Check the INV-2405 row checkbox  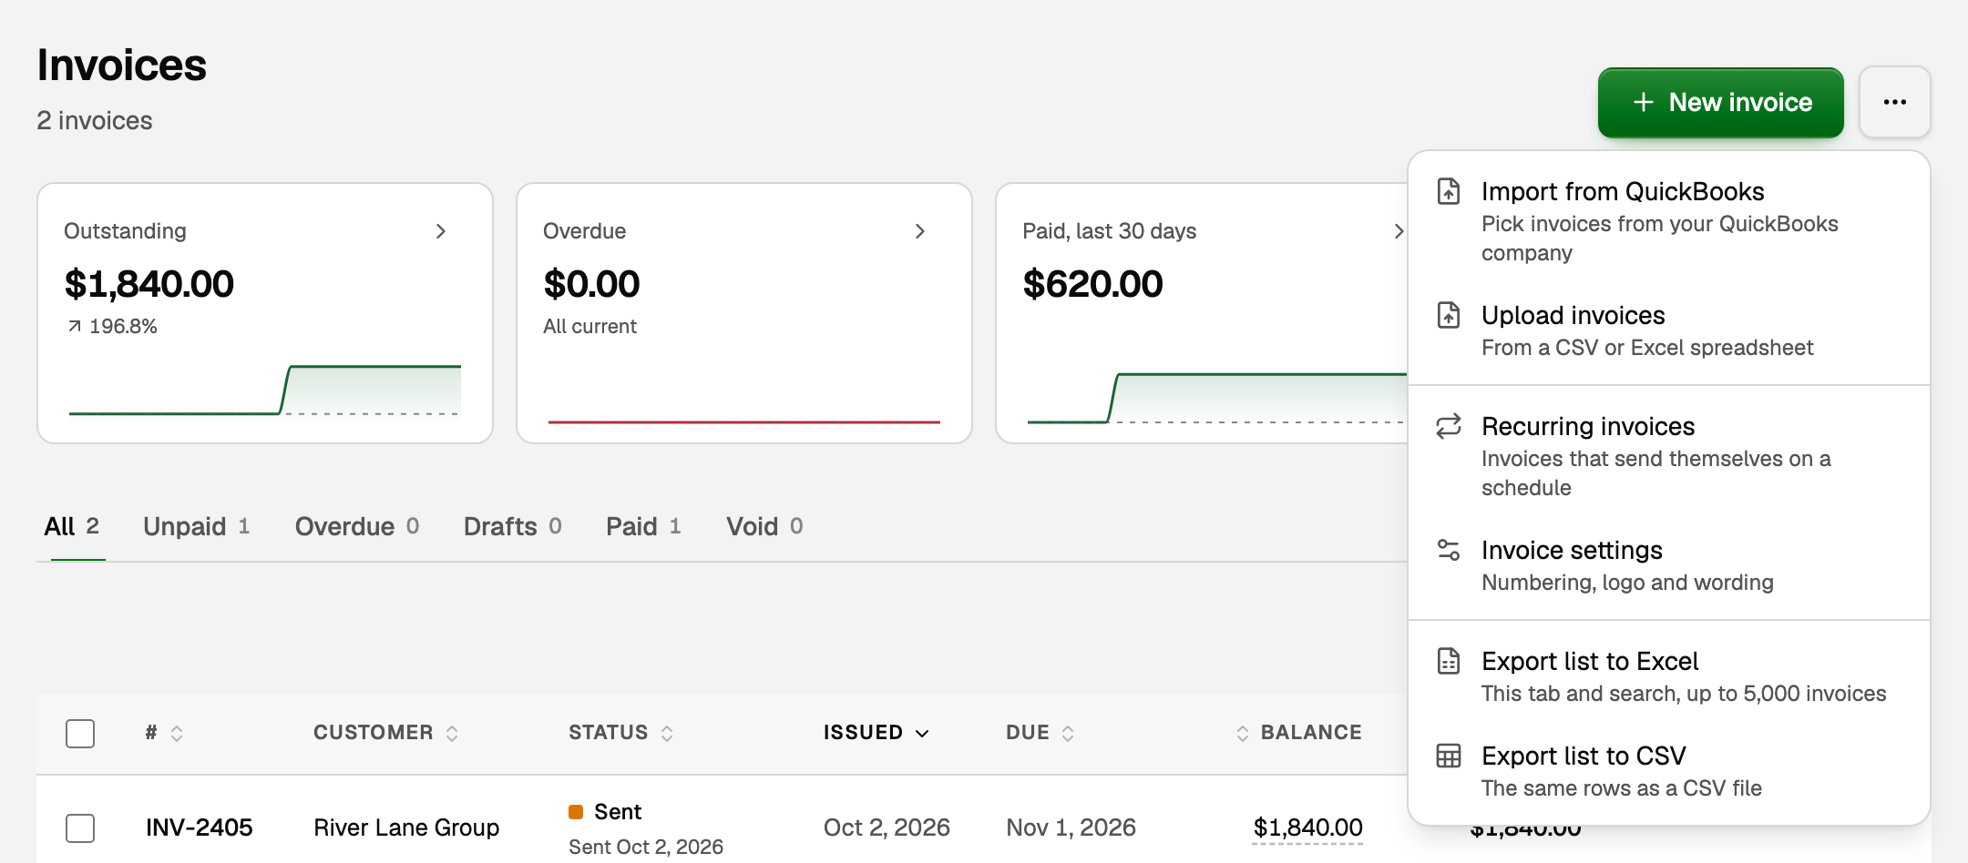pyautogui.click(x=80, y=827)
